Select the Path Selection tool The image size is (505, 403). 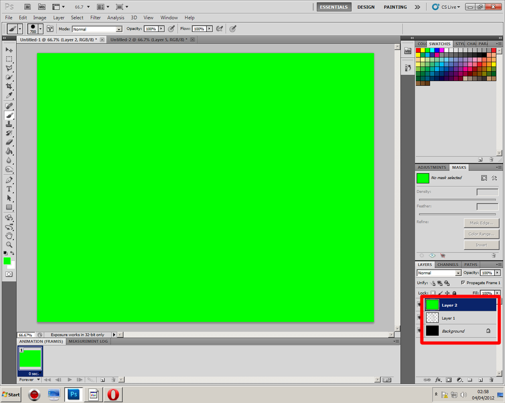coord(9,198)
